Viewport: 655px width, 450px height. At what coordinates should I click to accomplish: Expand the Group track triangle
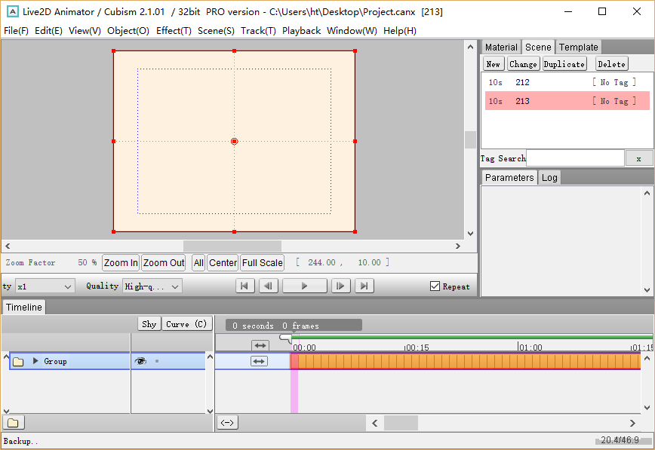[35, 361]
